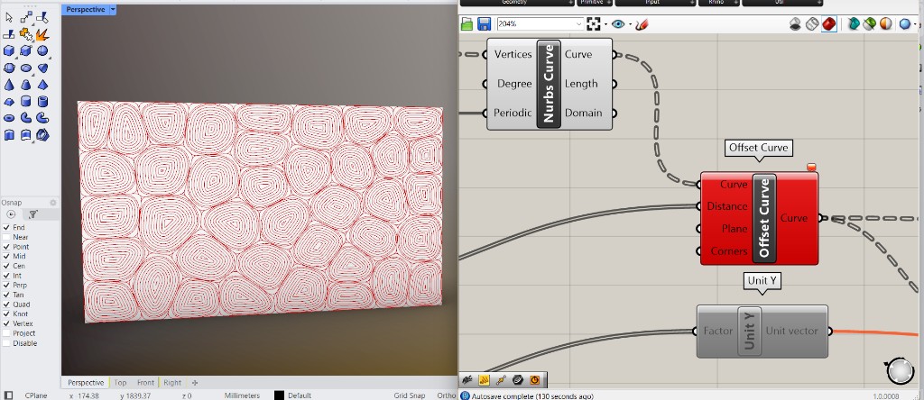
Task: Choose the box solid tool
Action: pos(9,51)
